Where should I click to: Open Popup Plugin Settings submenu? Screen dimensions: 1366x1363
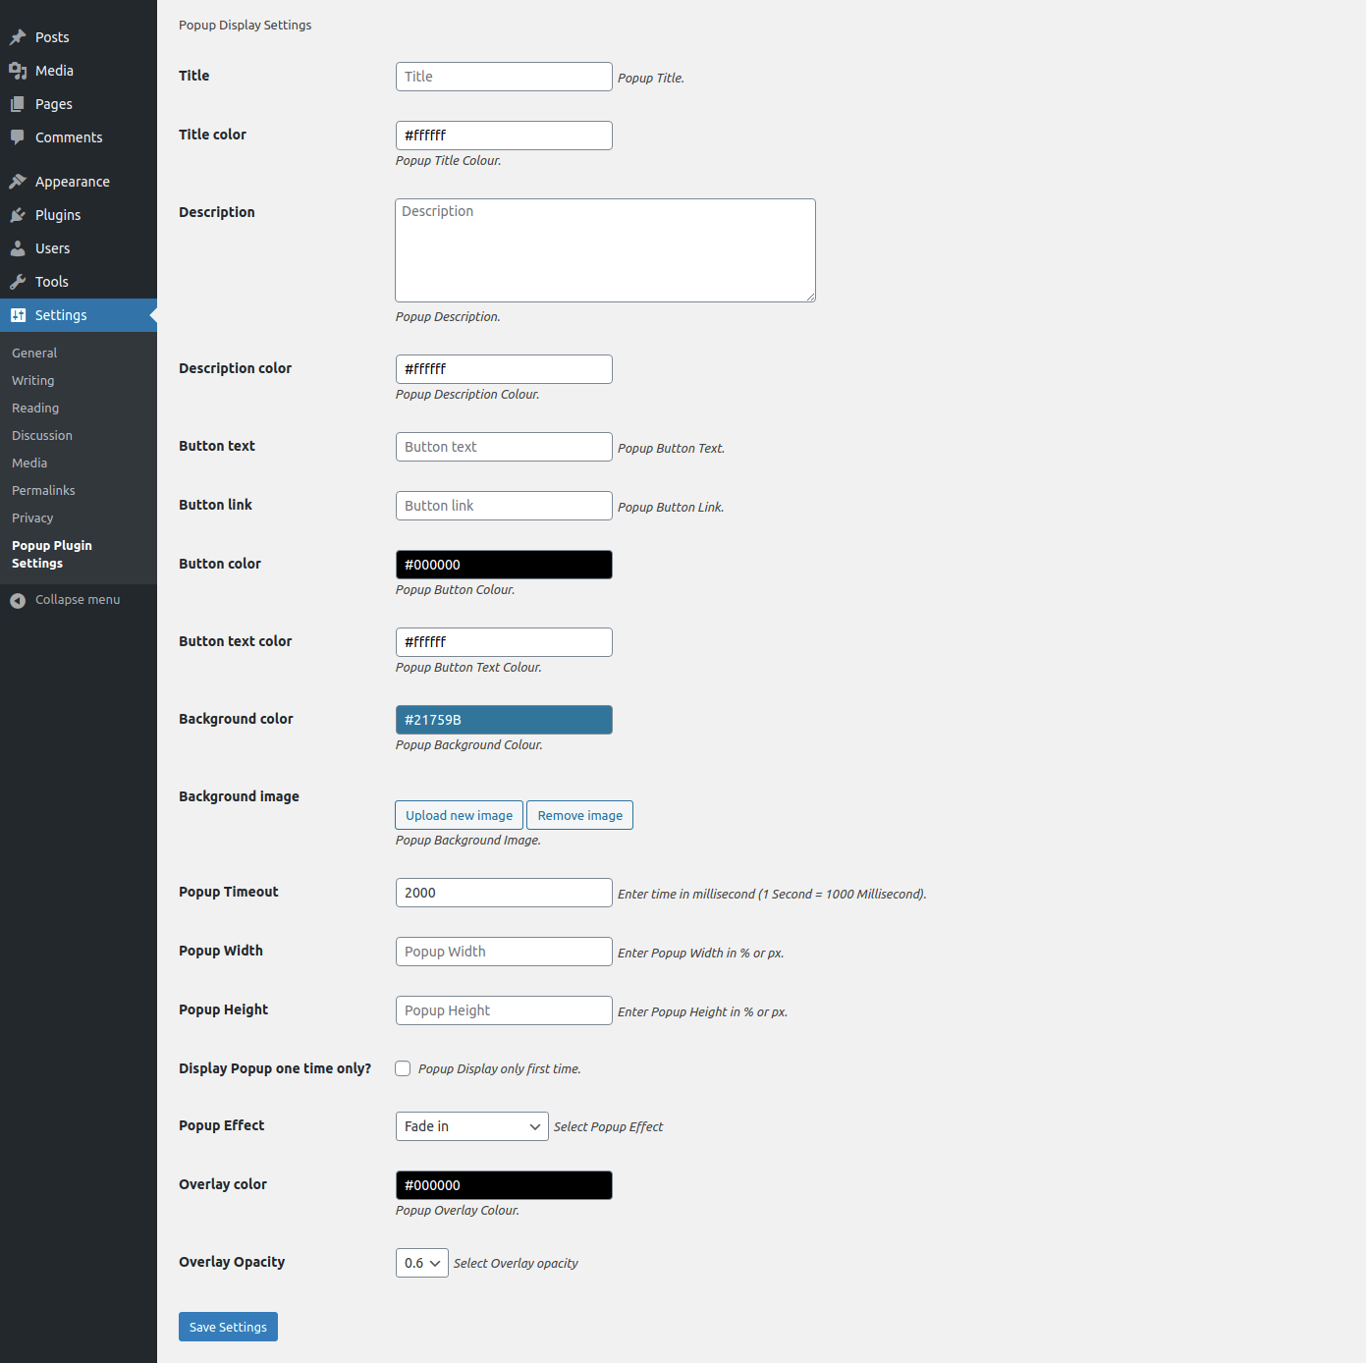(52, 554)
